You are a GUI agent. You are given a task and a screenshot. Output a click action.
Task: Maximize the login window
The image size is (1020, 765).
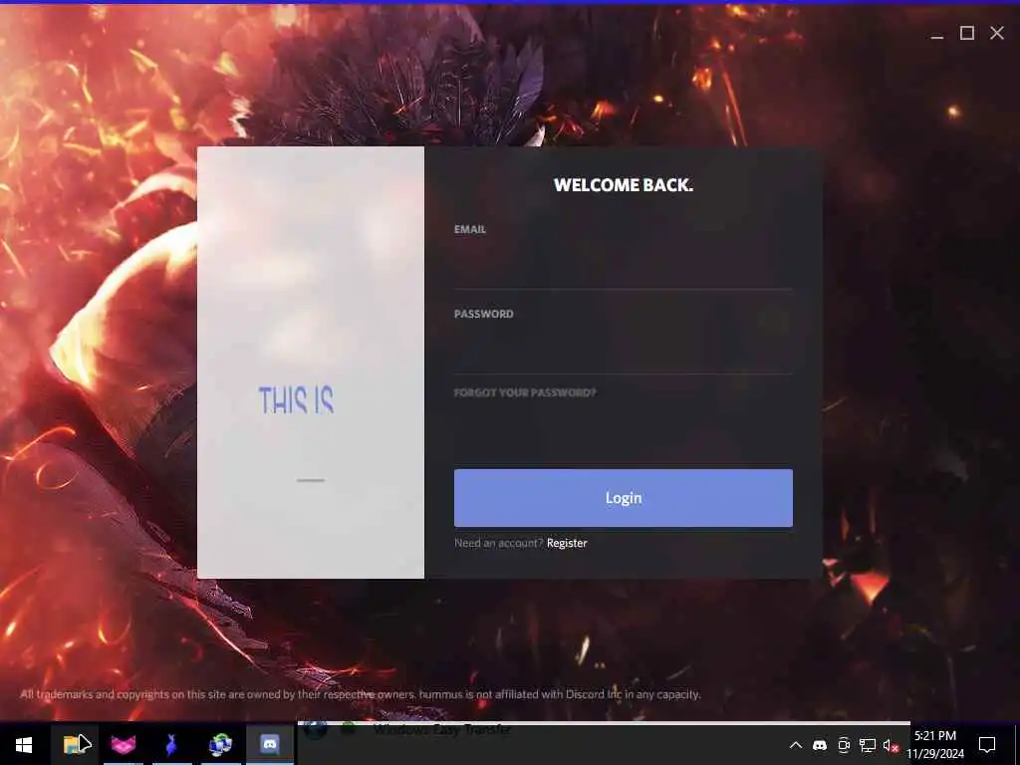966,33
